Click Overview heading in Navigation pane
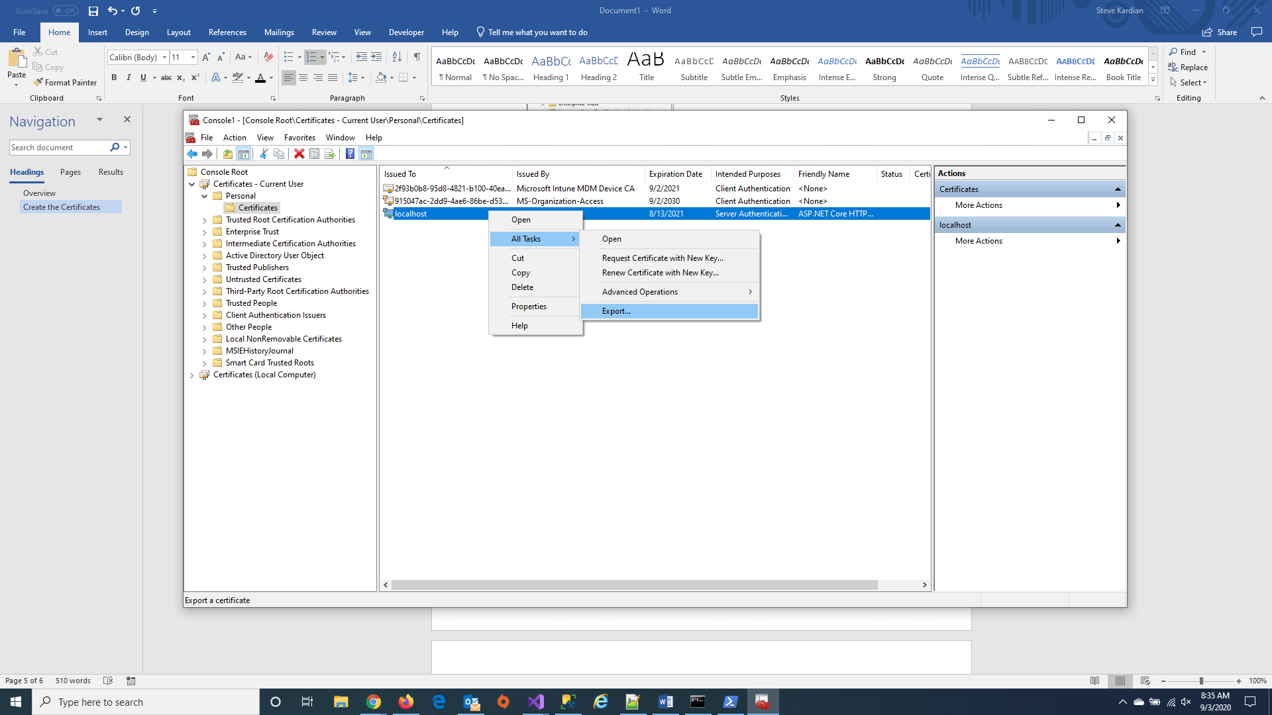Screen dimensions: 1272x715 pos(39,193)
